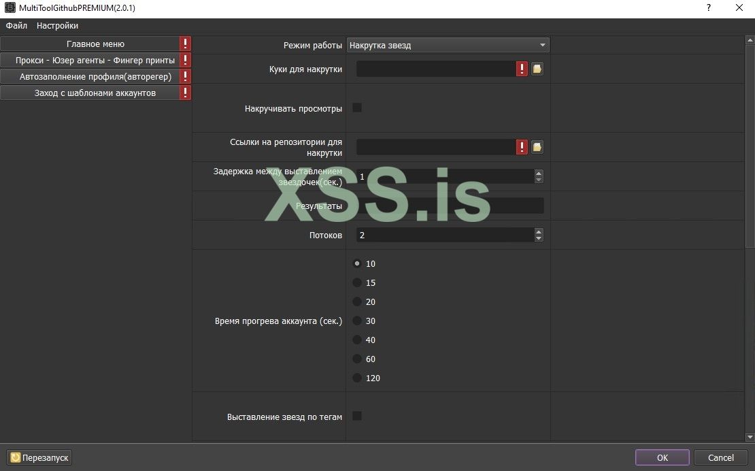
Task: Click the Cancel button
Action: pos(720,457)
